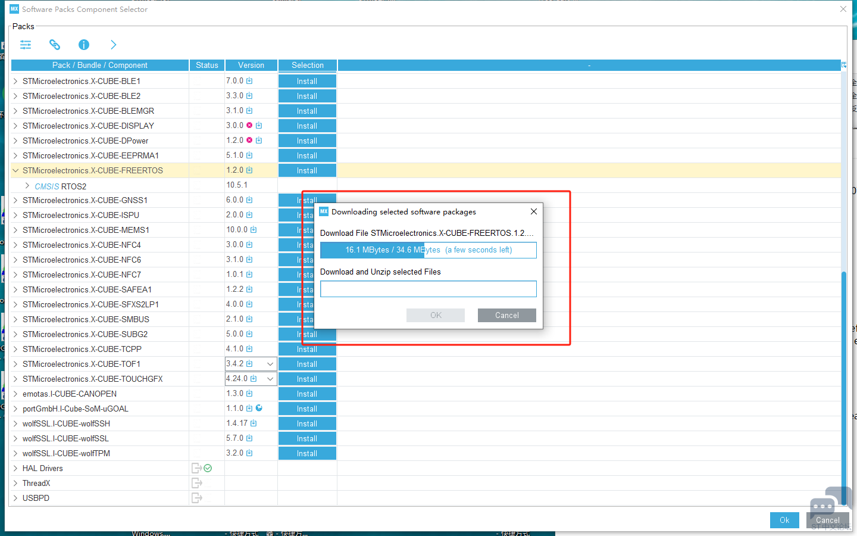The height and width of the screenshot is (536, 857).
Task: Click the ThreadX status icon
Action: (197, 483)
